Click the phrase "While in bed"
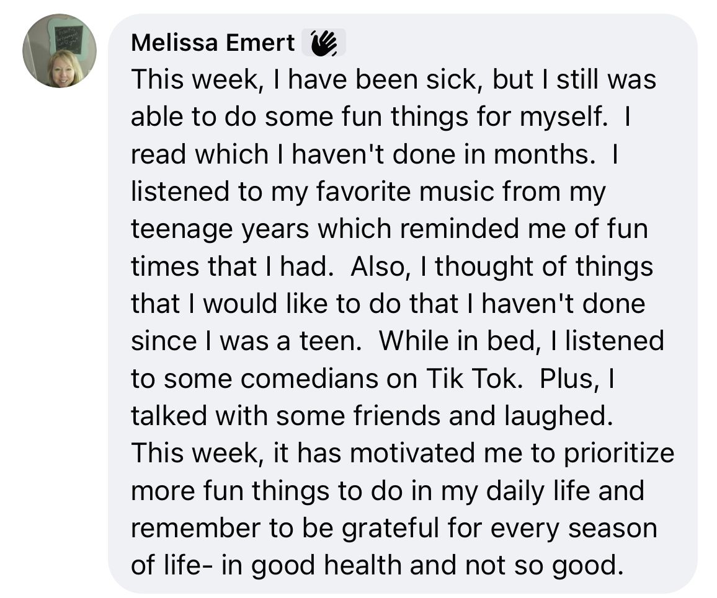The height and width of the screenshot is (598, 717). (449, 341)
